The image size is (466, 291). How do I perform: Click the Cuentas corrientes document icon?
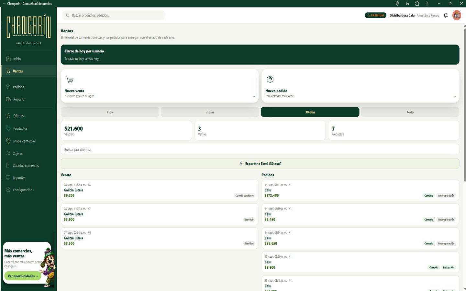pyautogui.click(x=8, y=166)
